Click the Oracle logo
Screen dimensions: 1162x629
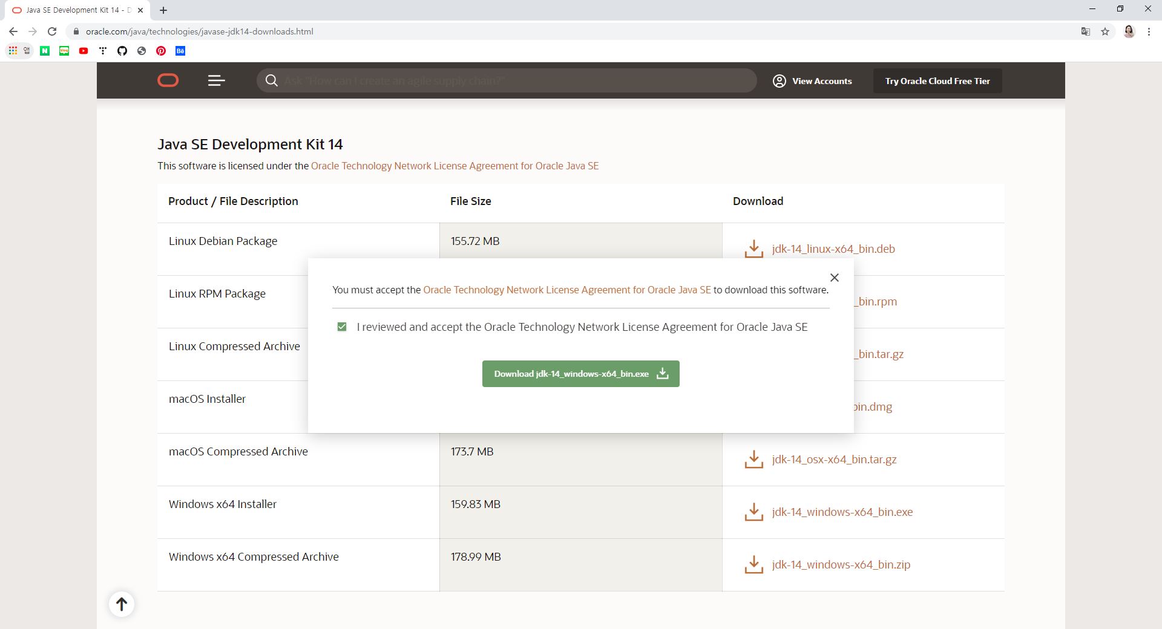(168, 80)
